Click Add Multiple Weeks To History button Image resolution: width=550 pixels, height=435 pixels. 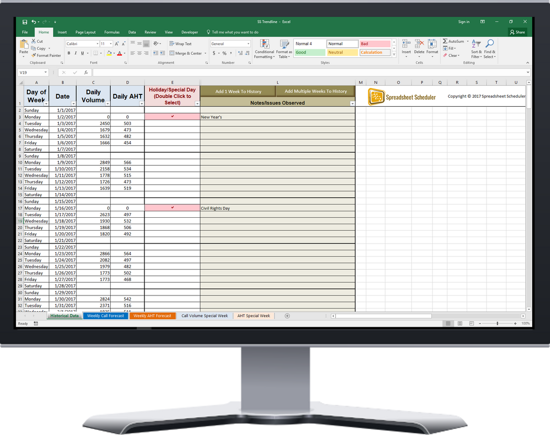(316, 91)
